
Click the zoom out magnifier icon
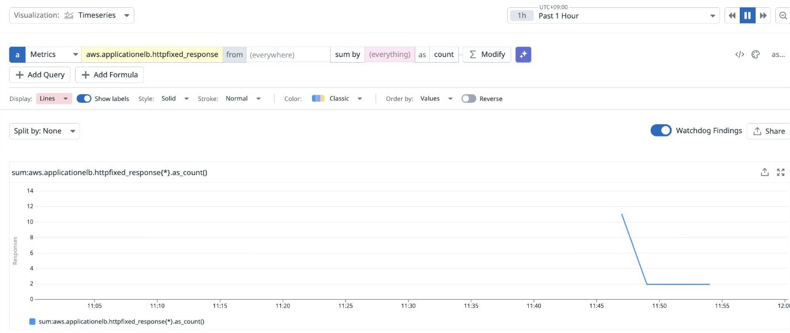pyautogui.click(x=784, y=16)
